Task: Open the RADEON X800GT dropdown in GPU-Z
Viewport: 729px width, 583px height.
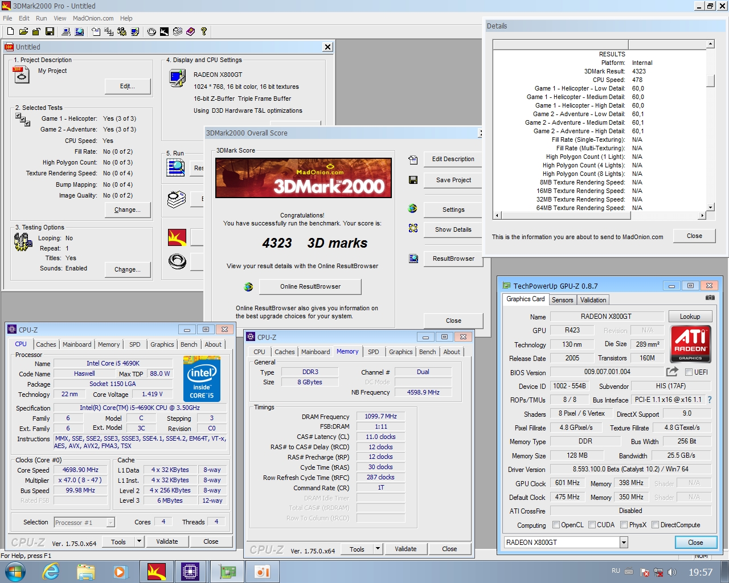Action: 624,543
